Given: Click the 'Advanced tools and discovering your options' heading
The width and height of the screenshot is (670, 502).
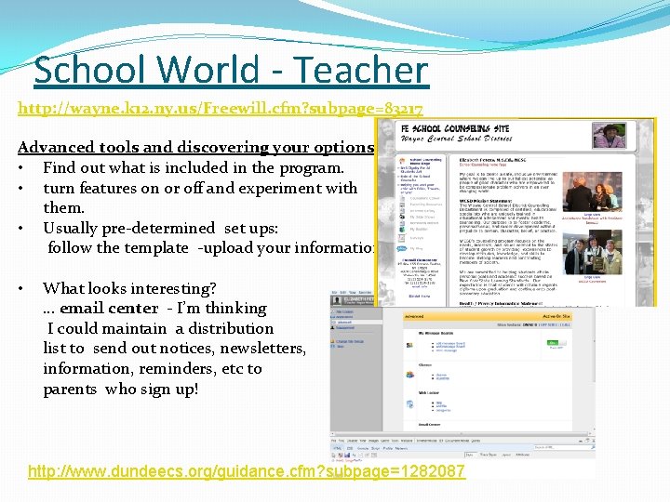Looking at the screenshot, I should click(195, 147).
